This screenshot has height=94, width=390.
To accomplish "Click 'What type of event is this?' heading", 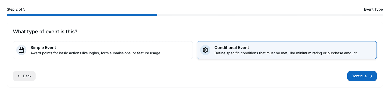I will [45, 32].
